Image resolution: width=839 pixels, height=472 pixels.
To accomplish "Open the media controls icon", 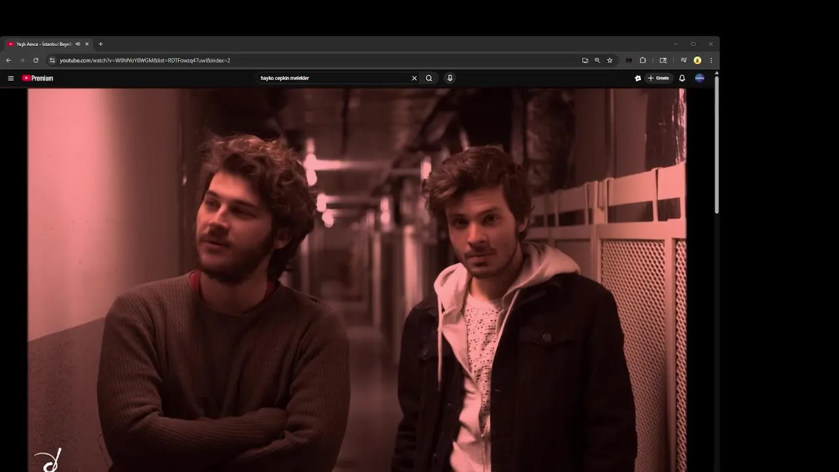I will [684, 60].
